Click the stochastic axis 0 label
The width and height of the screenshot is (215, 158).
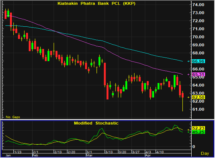pyautogui.click(x=194, y=147)
